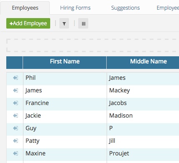
Task: Switch to the Suggestions tab
Action: pos(125,8)
